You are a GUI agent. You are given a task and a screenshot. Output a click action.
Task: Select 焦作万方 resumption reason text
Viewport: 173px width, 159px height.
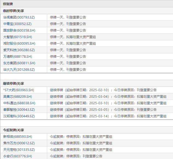click(x=81, y=143)
